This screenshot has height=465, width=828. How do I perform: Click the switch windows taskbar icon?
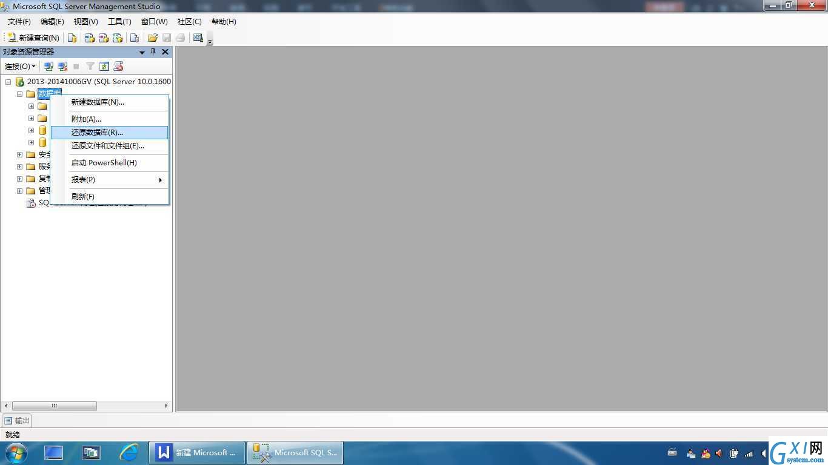[x=92, y=453]
